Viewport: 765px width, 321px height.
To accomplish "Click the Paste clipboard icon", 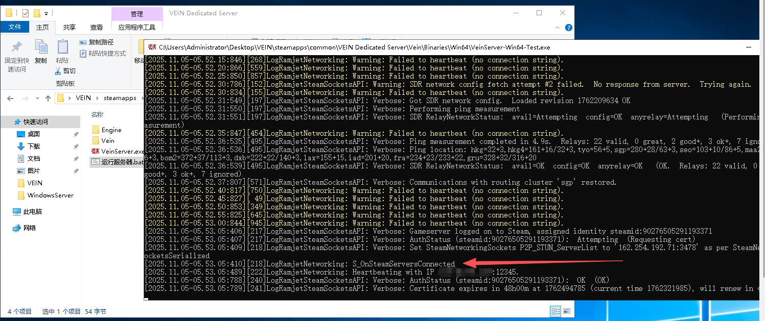I will (x=62, y=47).
